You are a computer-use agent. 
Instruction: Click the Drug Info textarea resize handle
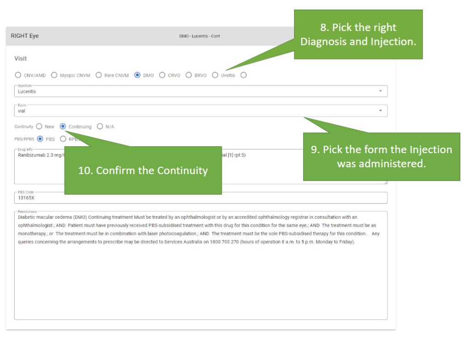pos(385,182)
